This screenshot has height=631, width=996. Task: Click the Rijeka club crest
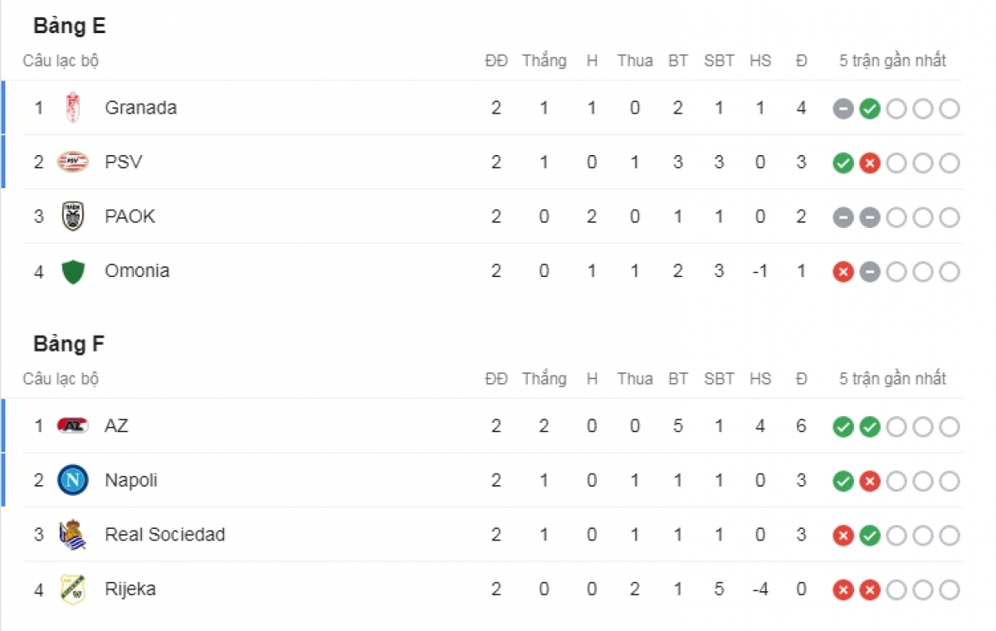coord(73,589)
